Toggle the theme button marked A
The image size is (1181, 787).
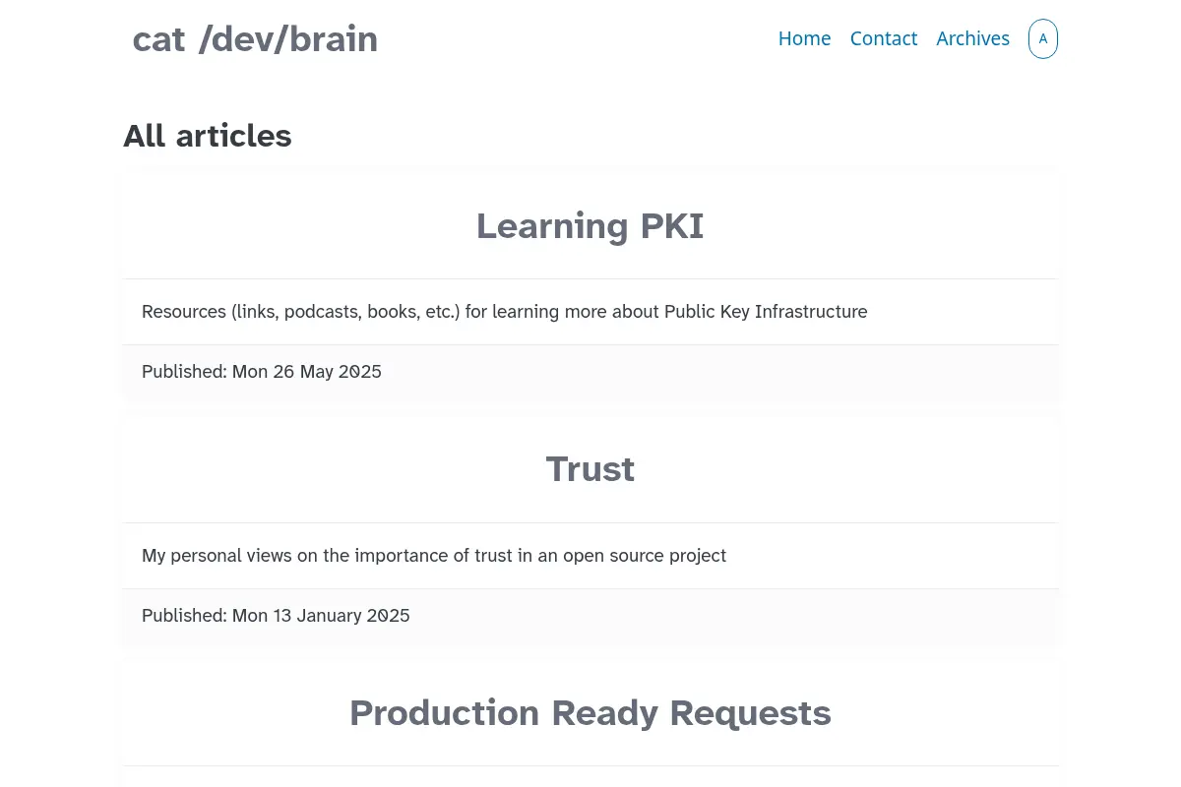point(1043,39)
